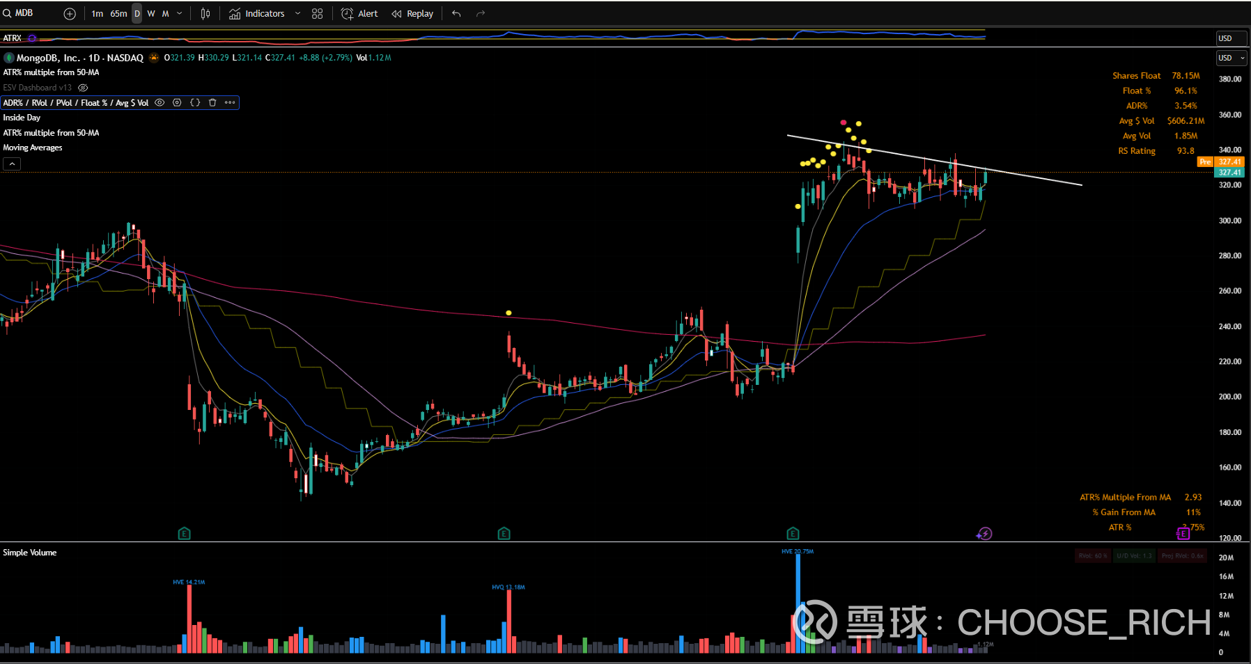Viewport: 1251px width, 664px height.
Task: Undo the last chart action
Action: click(456, 14)
